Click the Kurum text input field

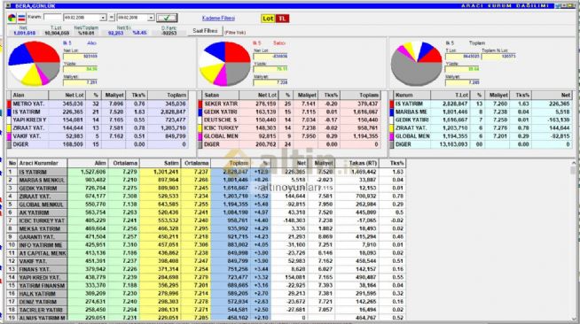[x=52, y=18]
